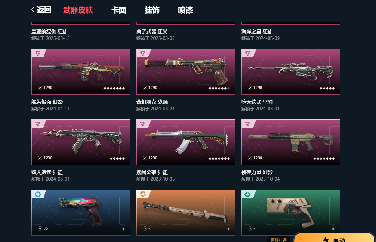Click the pink tier badge on 堕天遗武 冥驹 card
376x242 pixels.
[248, 53]
